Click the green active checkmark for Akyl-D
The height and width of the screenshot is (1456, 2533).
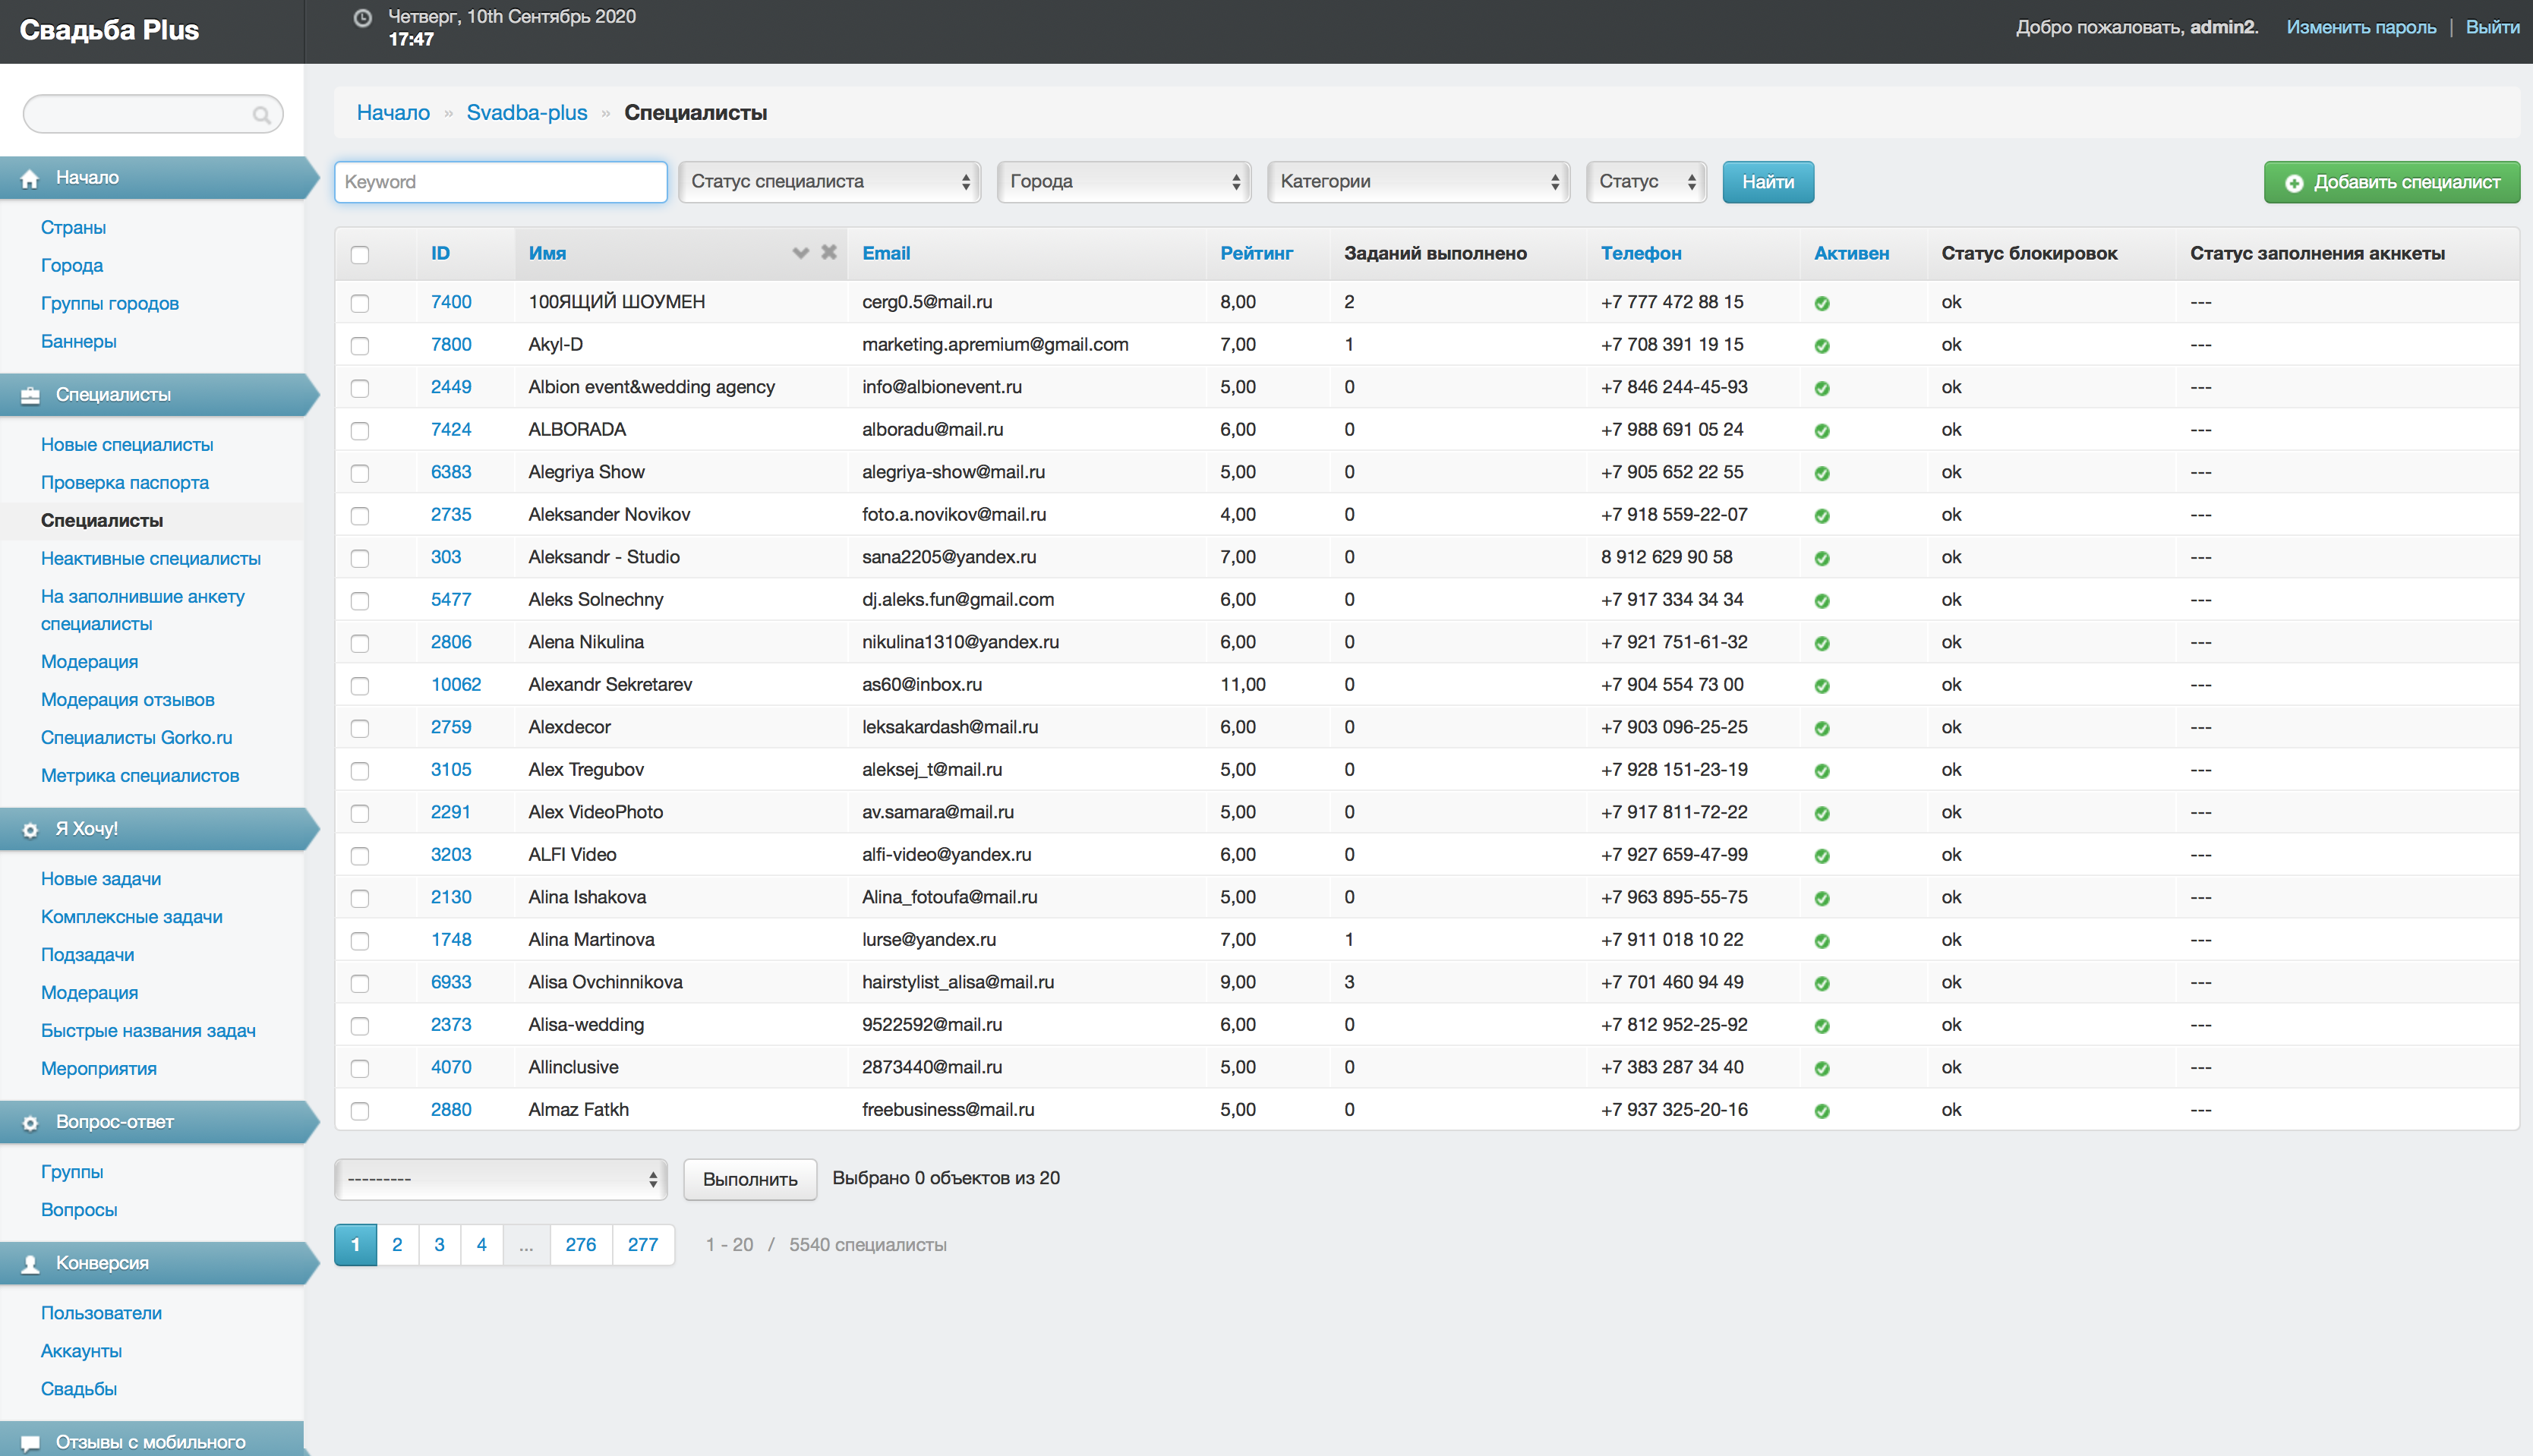[1822, 346]
